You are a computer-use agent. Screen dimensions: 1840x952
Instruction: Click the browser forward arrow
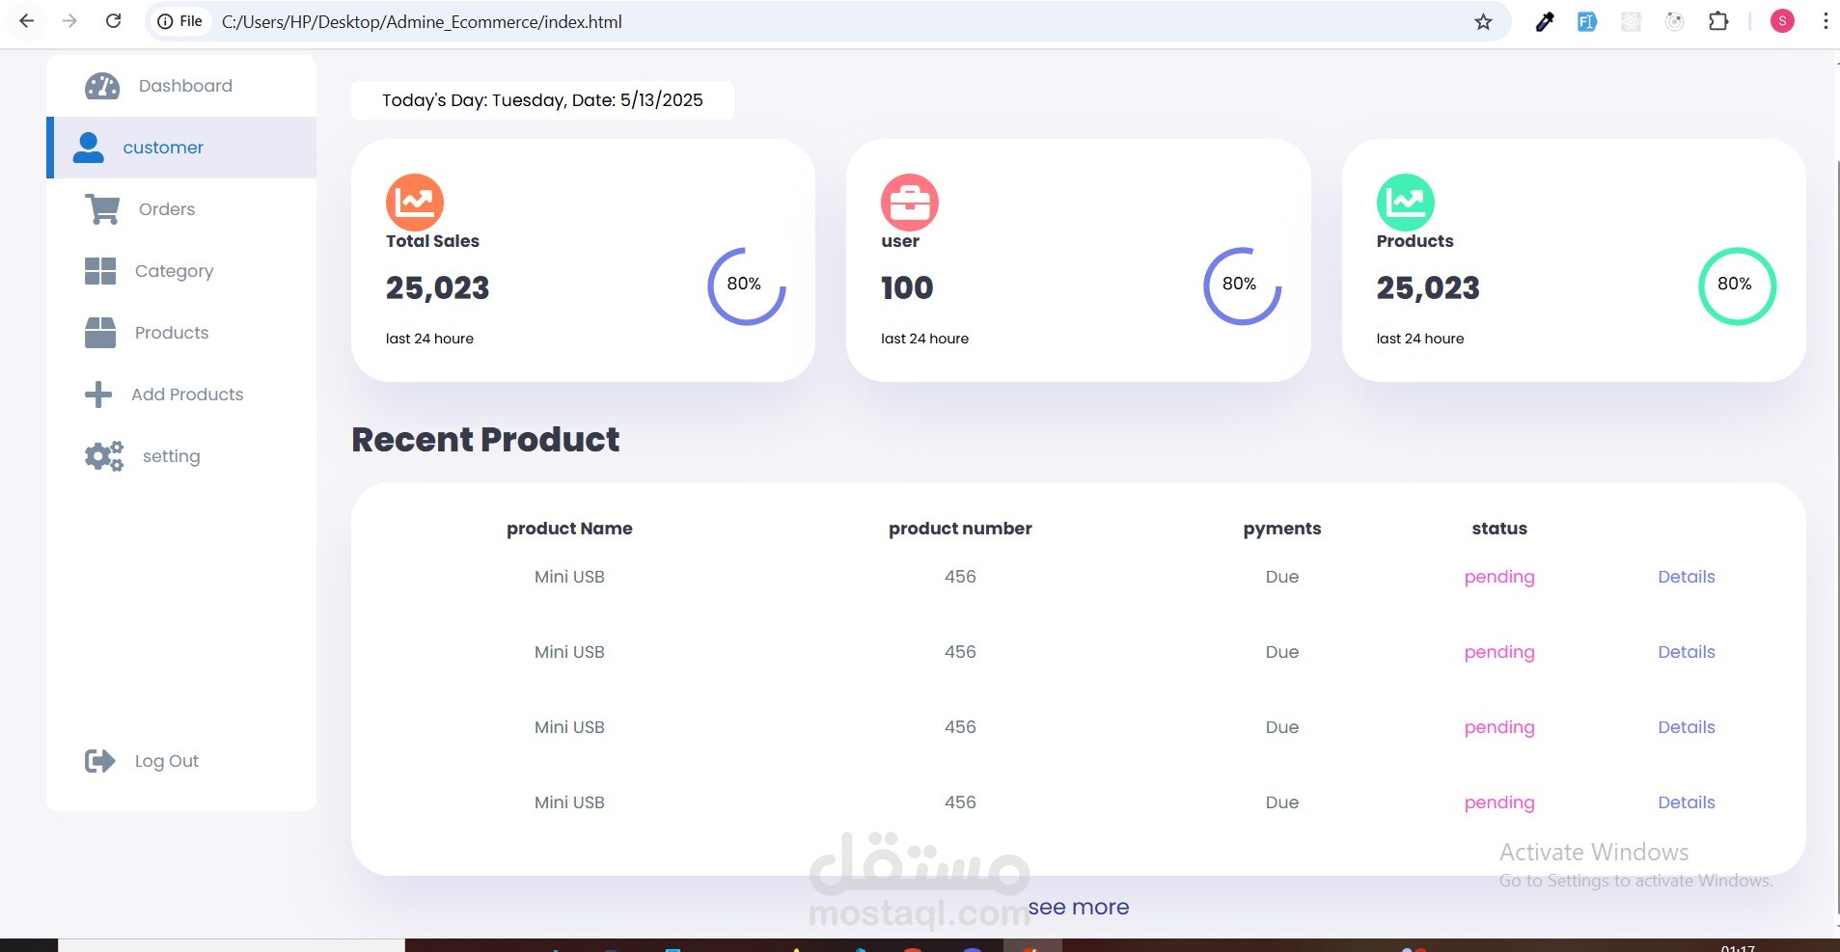click(x=69, y=21)
